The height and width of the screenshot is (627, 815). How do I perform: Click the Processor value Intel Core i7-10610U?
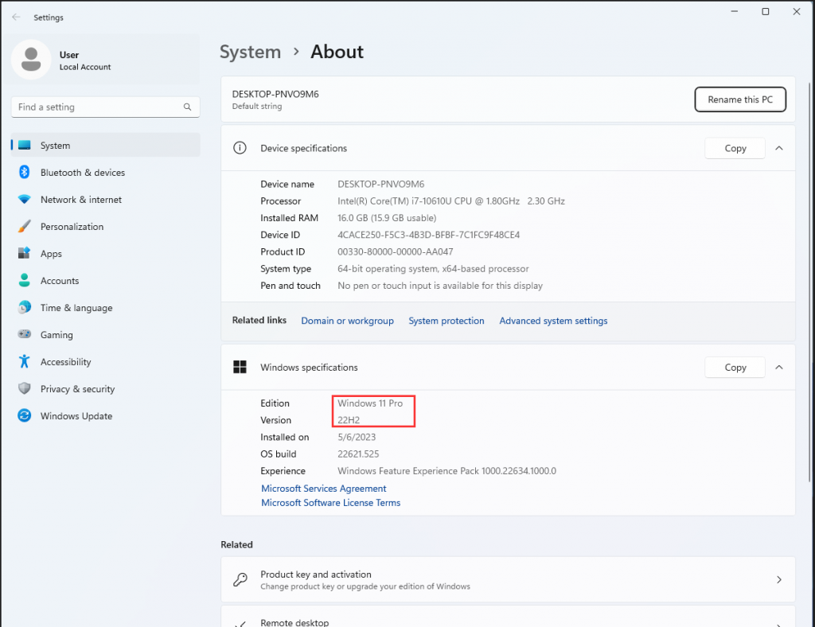pos(450,201)
